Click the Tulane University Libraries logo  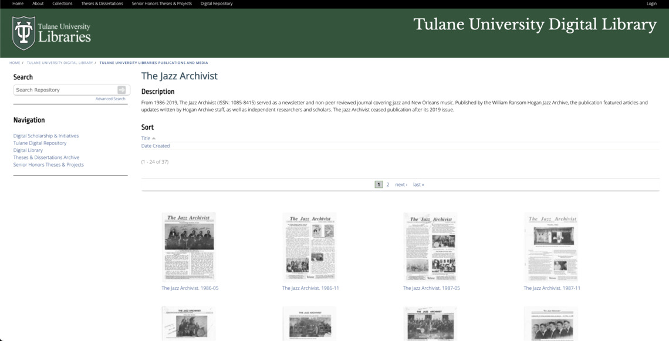click(52, 33)
